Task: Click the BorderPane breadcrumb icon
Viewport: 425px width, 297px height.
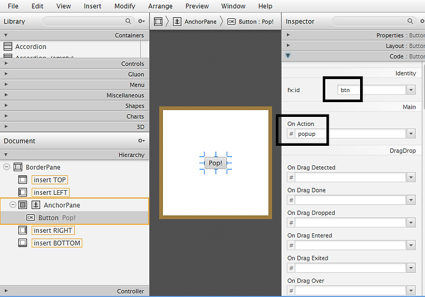Action: click(158, 21)
